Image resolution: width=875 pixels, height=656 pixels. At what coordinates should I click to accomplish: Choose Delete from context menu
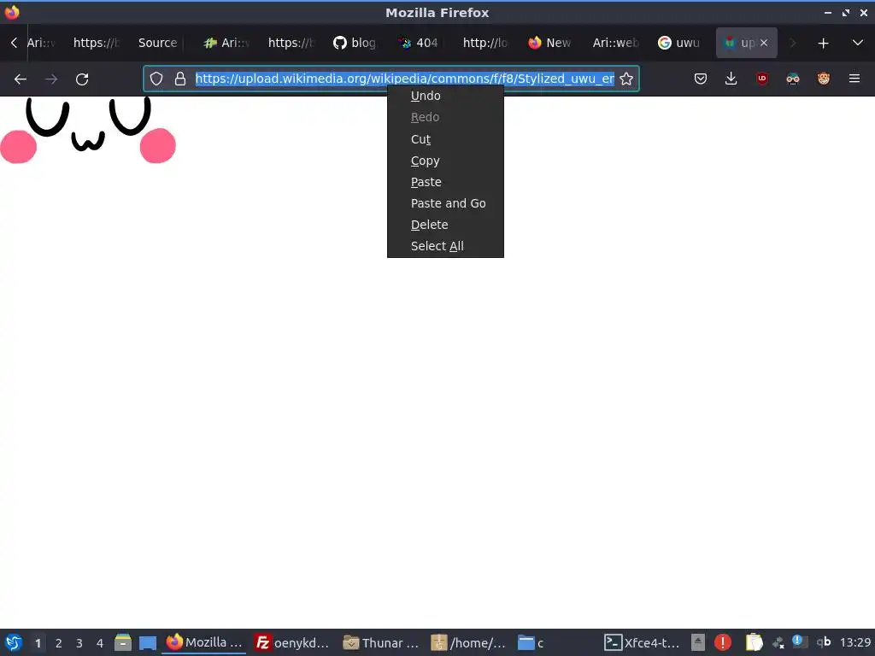[x=445, y=225]
